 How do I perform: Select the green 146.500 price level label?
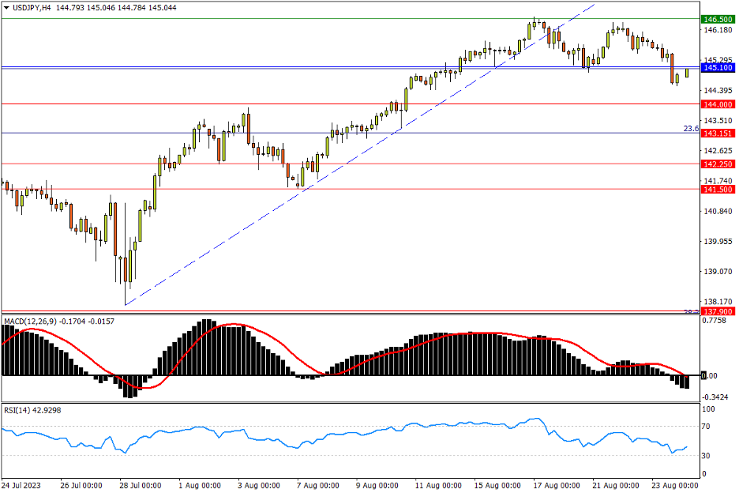[718, 19]
